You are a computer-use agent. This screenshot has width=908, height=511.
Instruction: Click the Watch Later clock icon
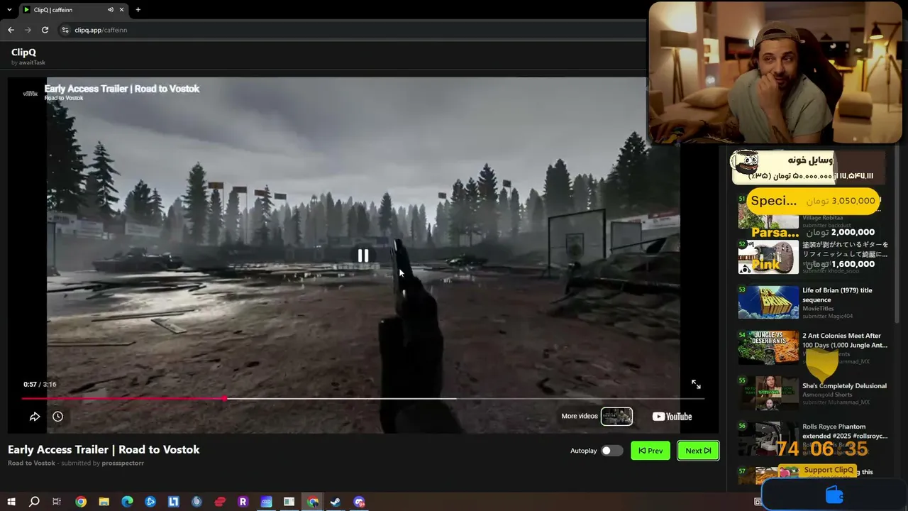click(x=58, y=417)
